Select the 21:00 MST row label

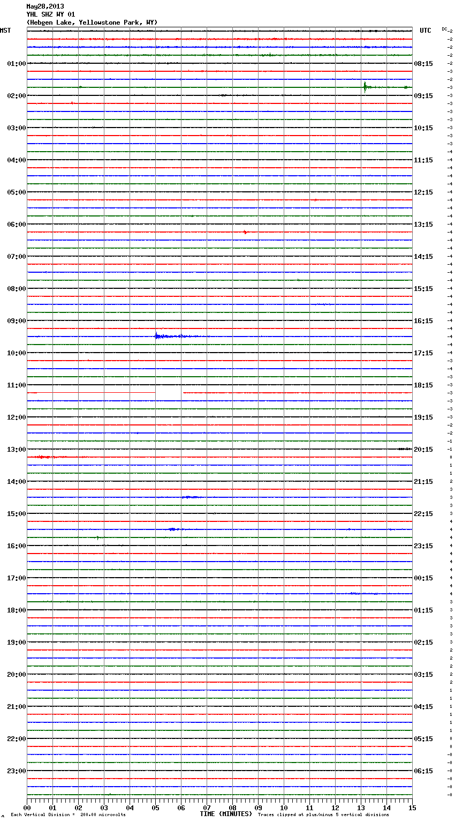17,707
